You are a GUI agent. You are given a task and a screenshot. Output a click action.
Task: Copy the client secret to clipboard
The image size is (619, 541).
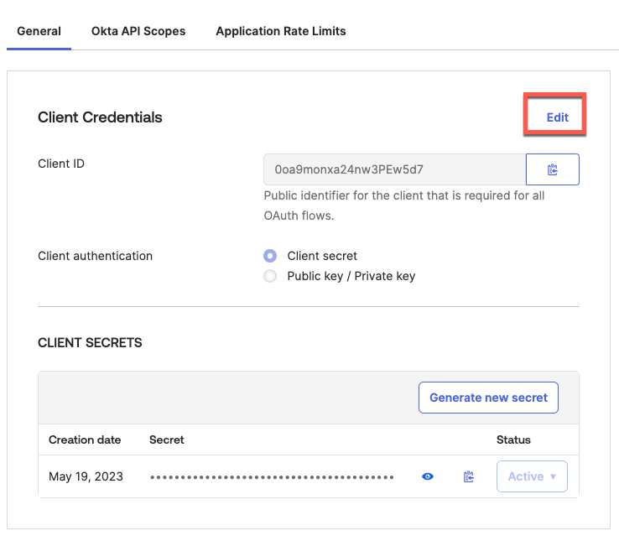(x=469, y=476)
